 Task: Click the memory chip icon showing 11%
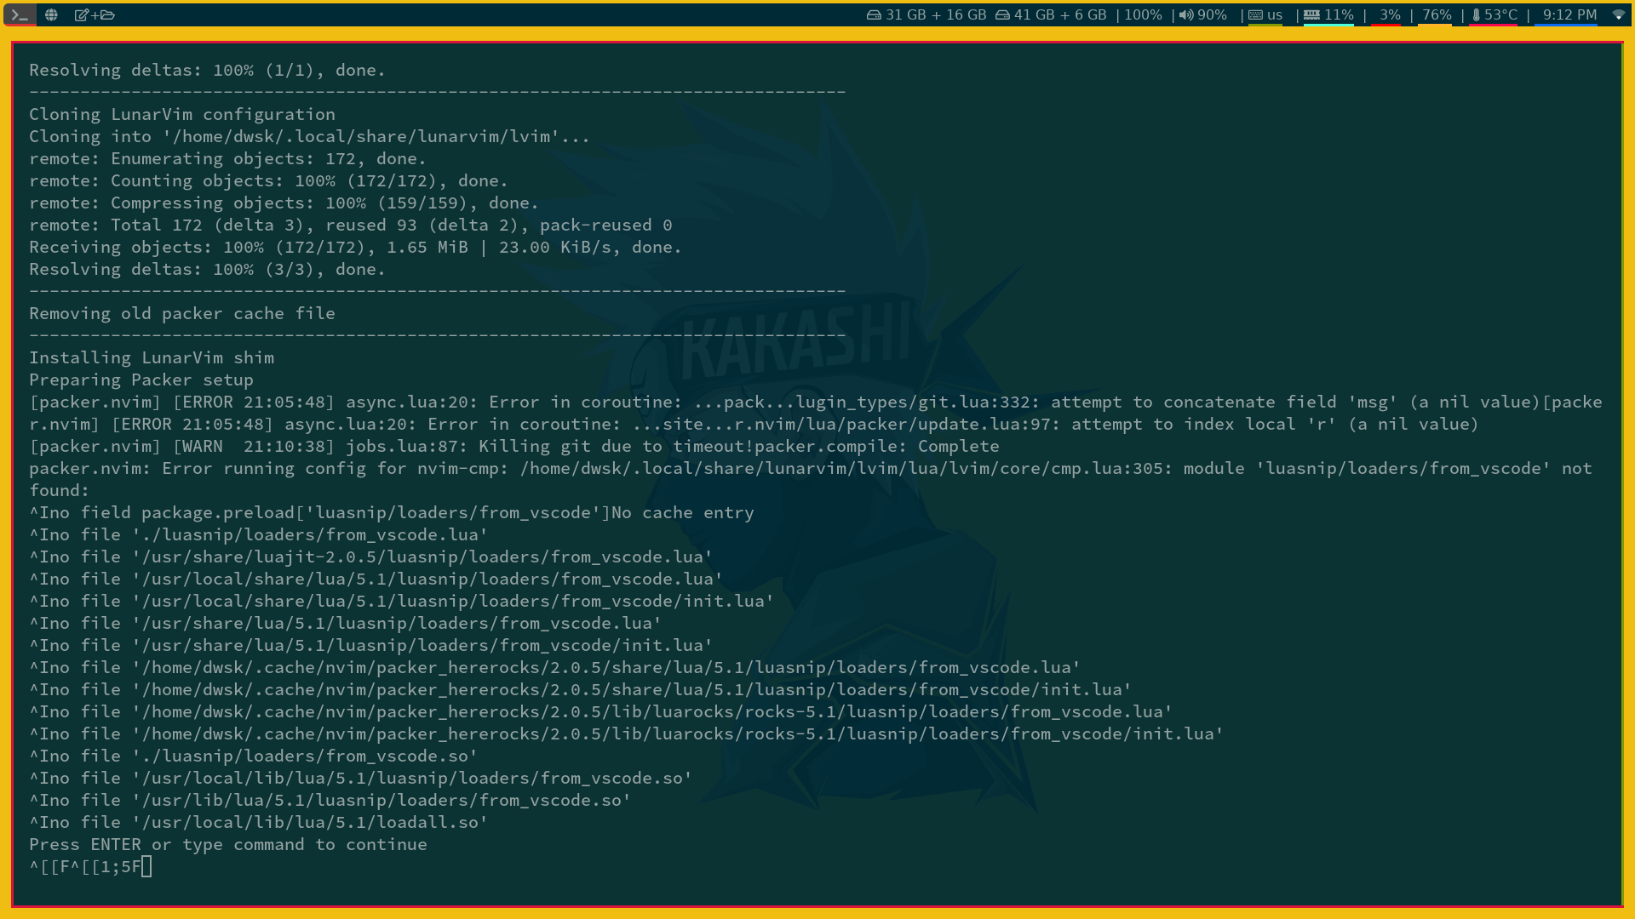coord(1310,14)
